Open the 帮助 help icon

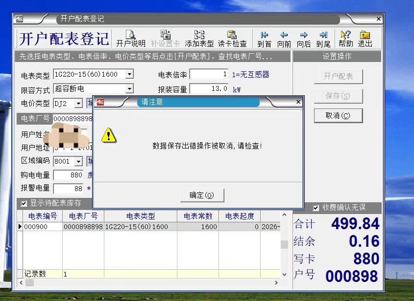(x=345, y=38)
